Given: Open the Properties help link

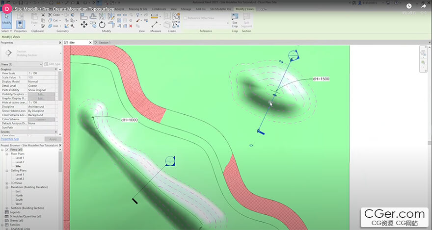Looking at the screenshot, I should coord(10,139).
